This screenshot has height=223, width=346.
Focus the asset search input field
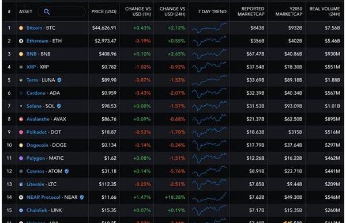pos(62,11)
